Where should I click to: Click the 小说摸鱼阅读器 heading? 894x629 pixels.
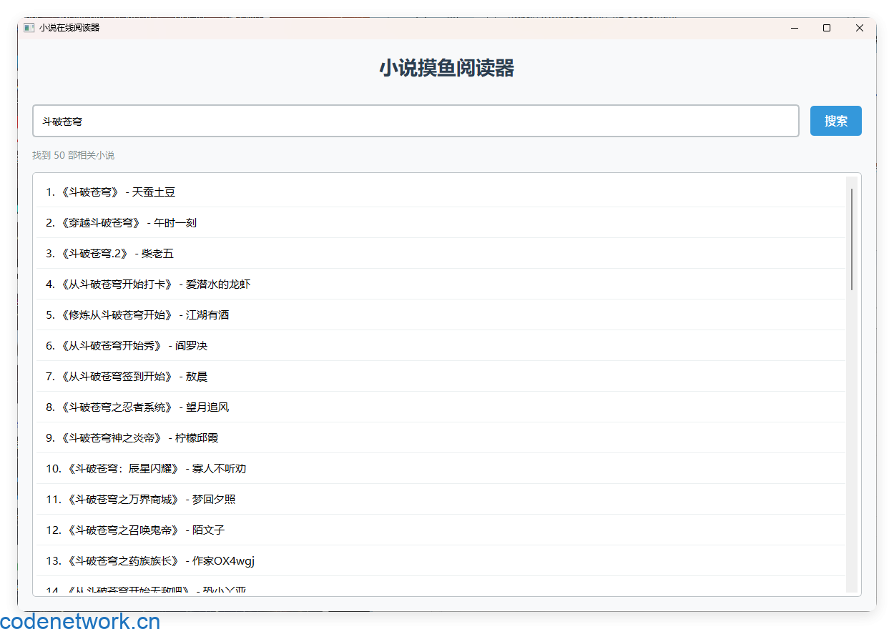click(446, 69)
